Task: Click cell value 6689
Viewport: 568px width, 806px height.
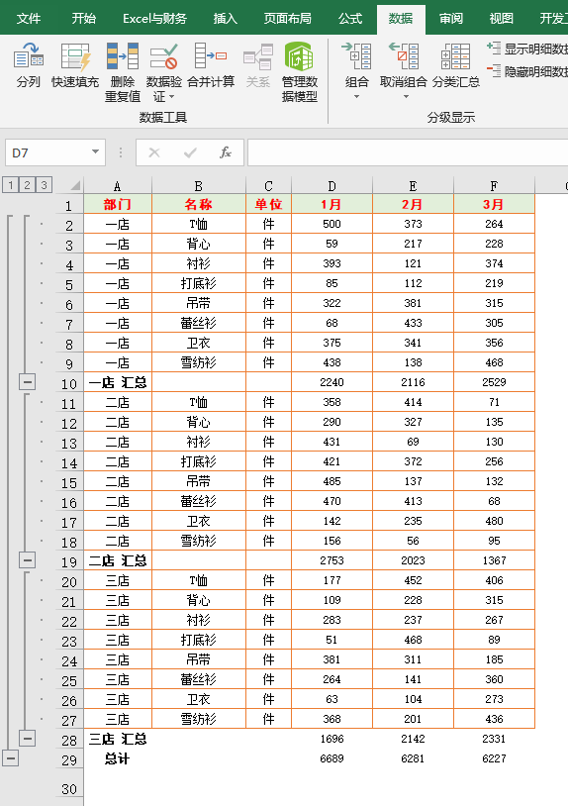Action: click(331, 758)
